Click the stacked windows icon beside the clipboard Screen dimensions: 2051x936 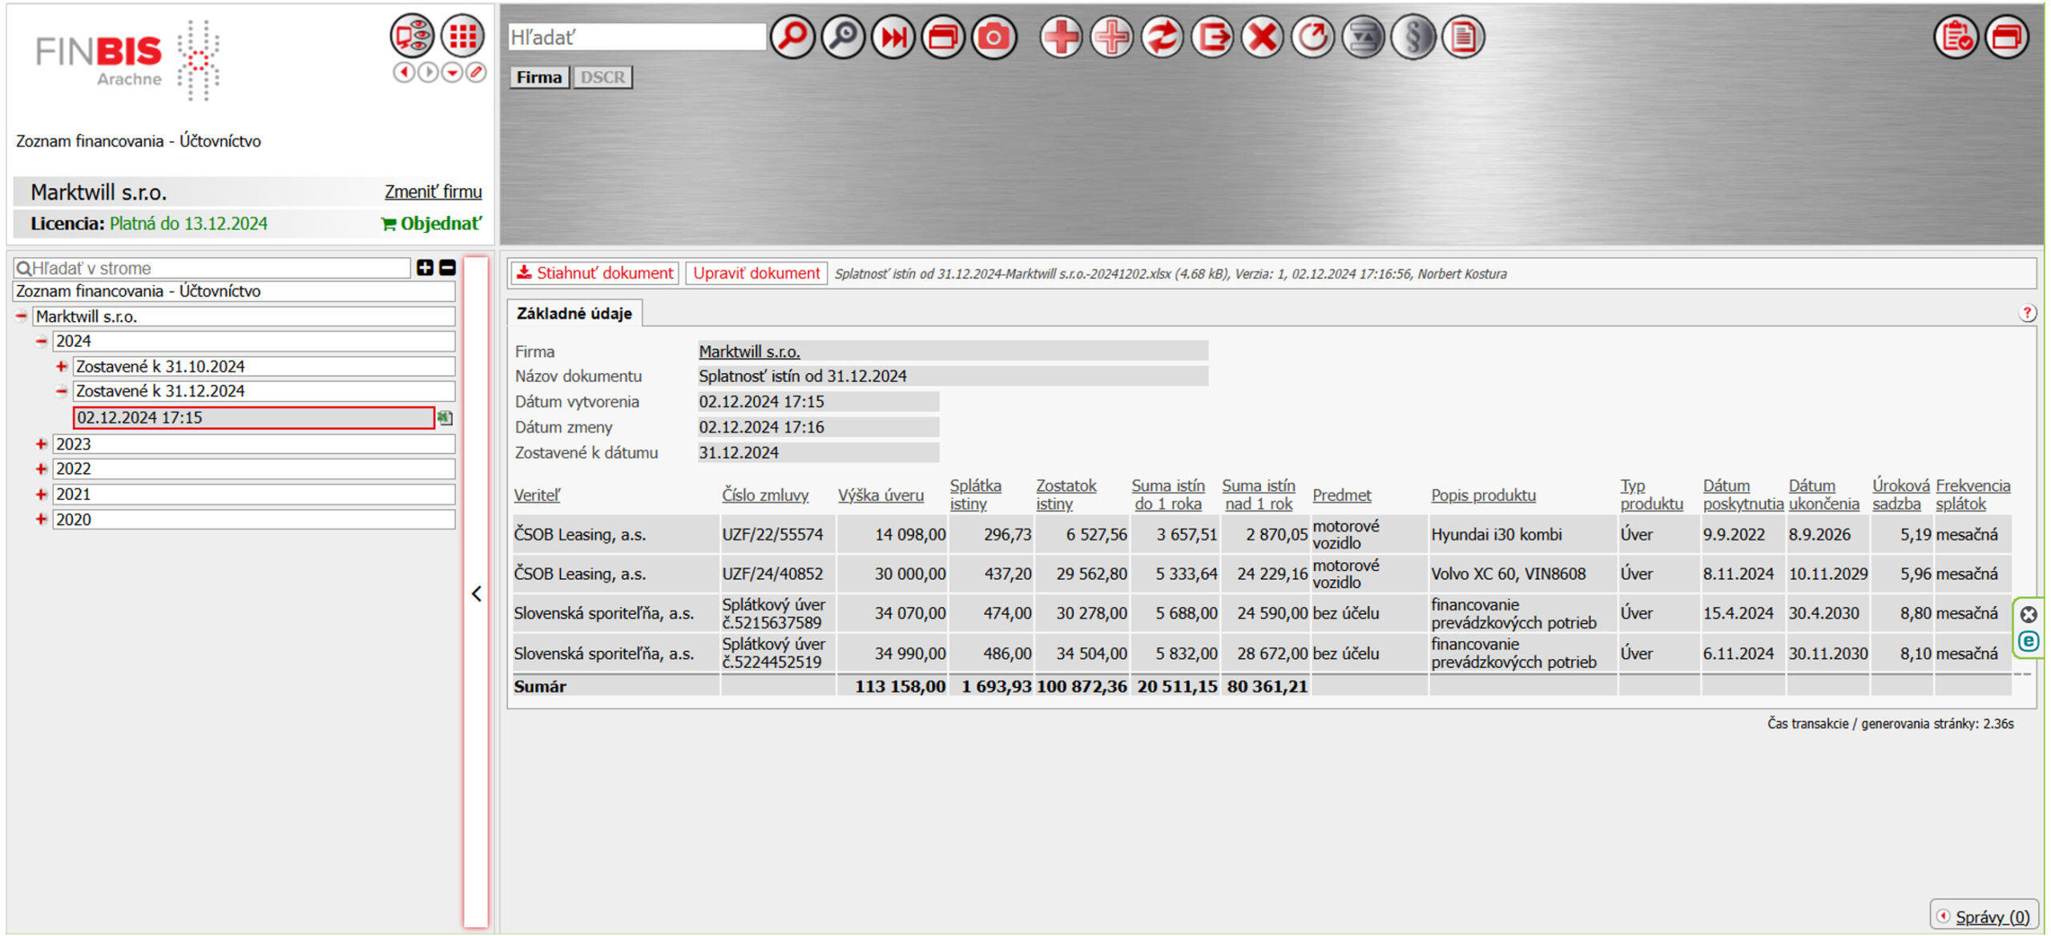(x=2006, y=37)
